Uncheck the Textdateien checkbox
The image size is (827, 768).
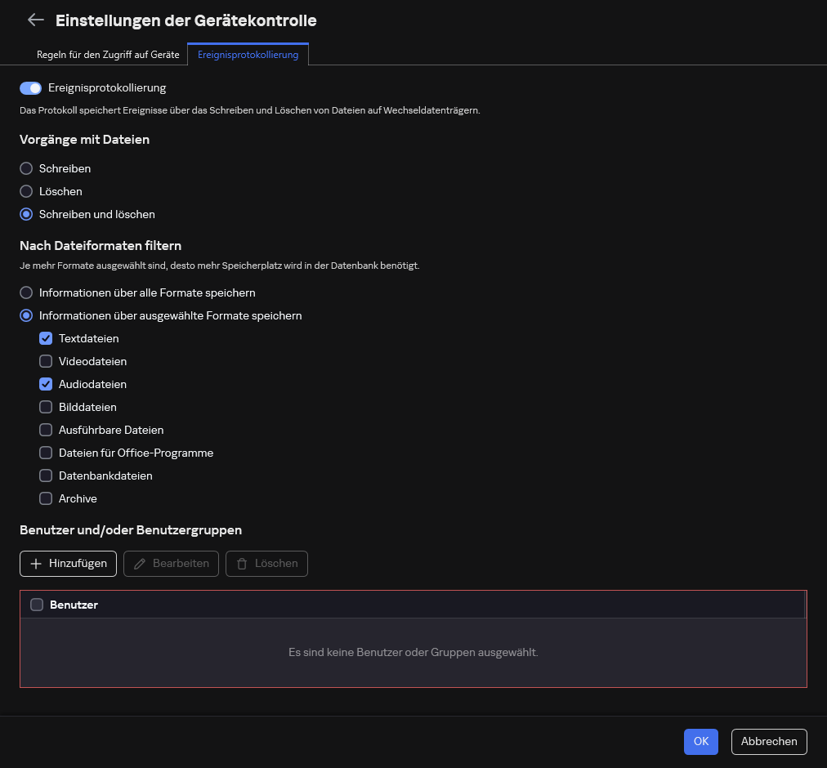coord(46,338)
